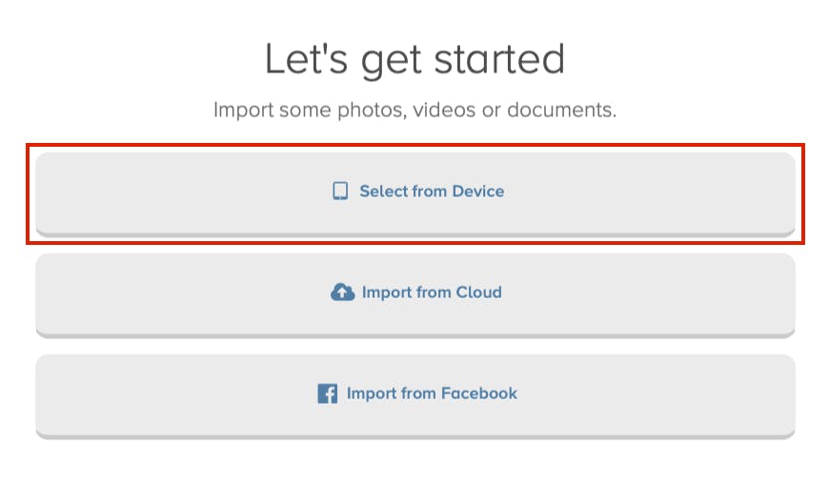Click the Facebook logo icon

tap(327, 394)
